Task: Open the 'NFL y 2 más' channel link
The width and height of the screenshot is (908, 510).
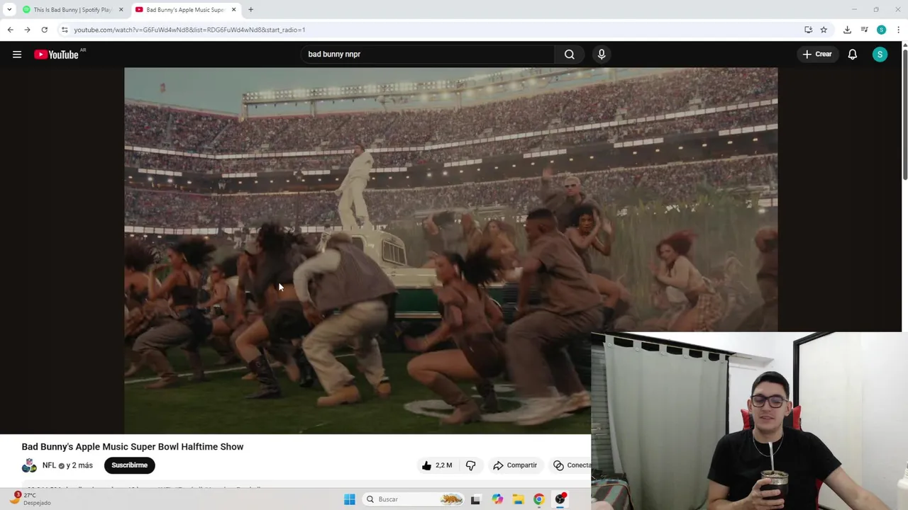Action: [67, 465]
